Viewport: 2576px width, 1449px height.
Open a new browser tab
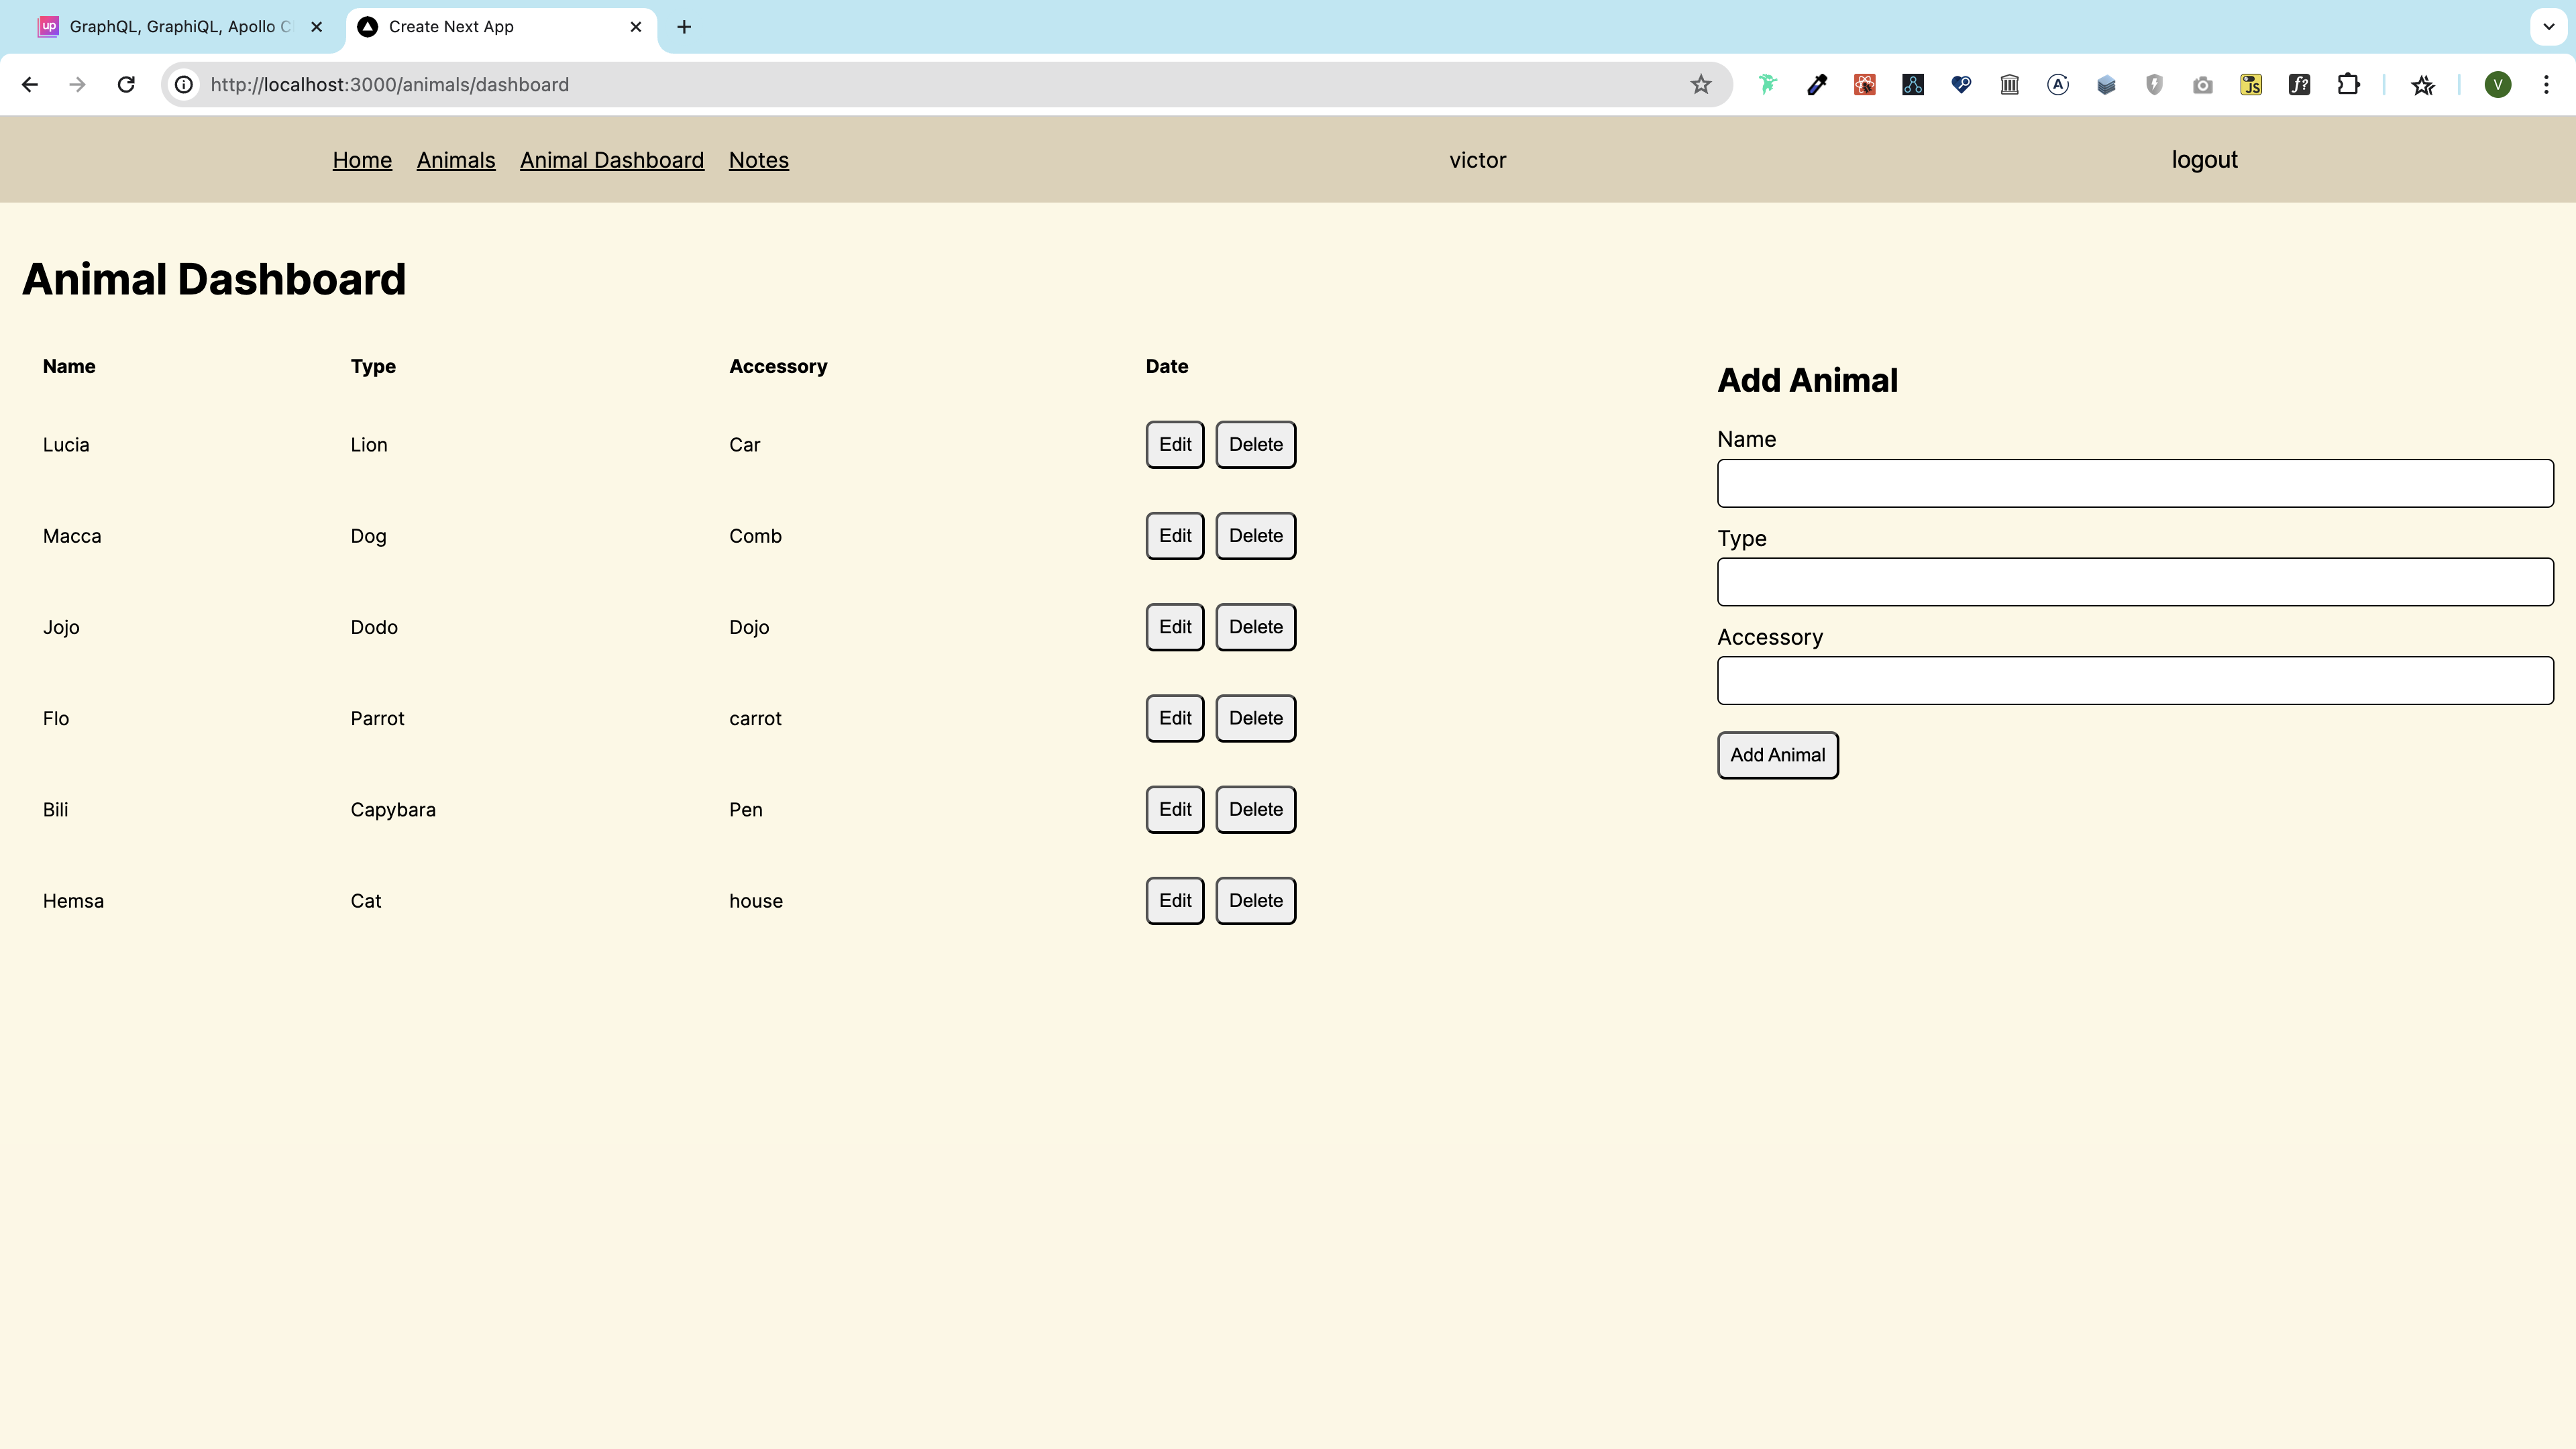pyautogui.click(x=684, y=27)
